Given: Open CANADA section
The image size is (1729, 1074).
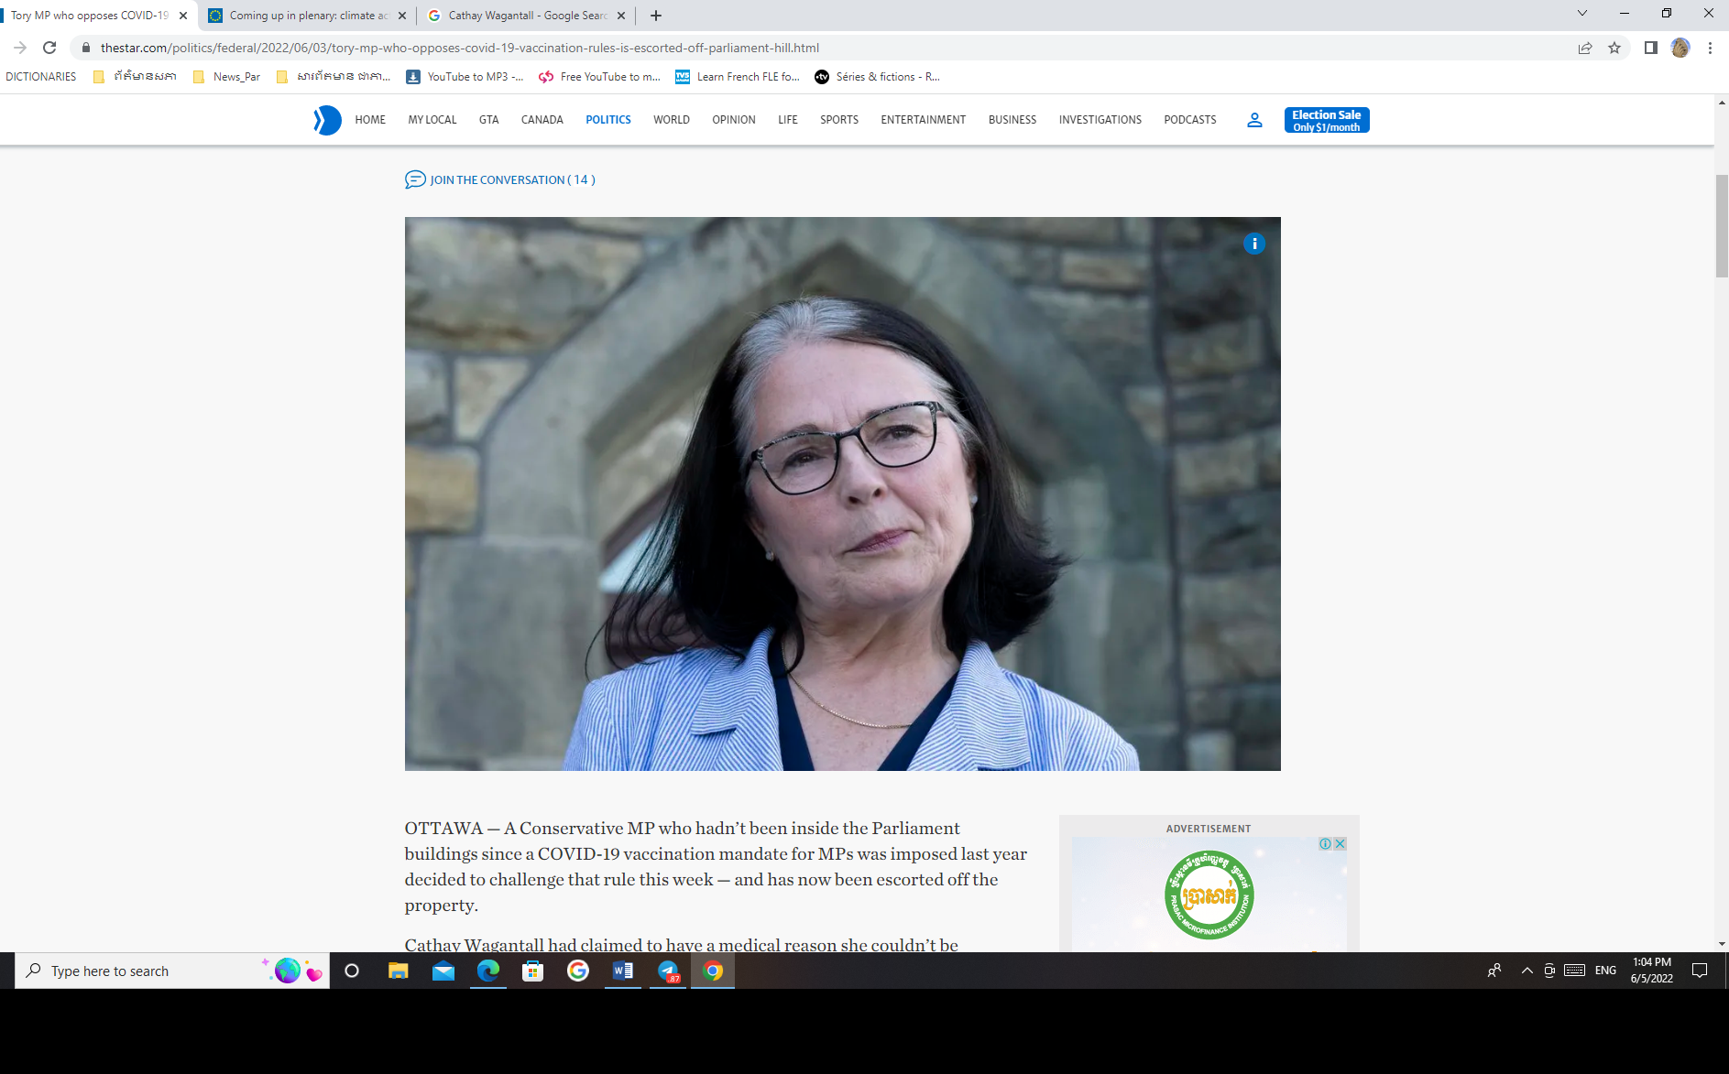Looking at the screenshot, I should [x=542, y=120].
